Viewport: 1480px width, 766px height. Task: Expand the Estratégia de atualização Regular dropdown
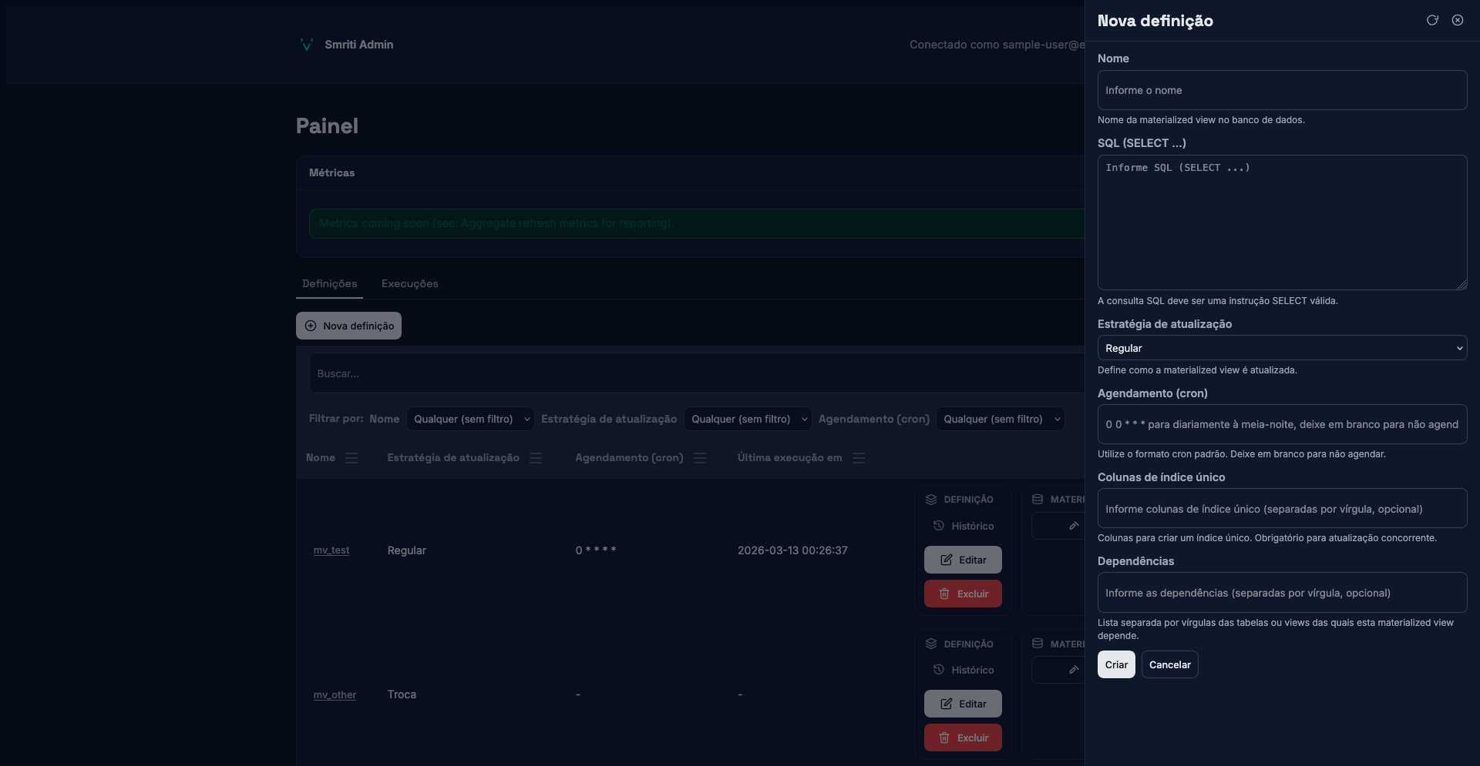click(x=1281, y=348)
